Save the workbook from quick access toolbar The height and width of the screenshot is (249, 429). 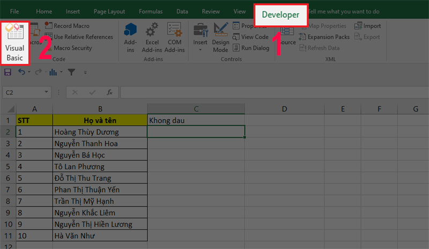pyautogui.click(x=8, y=72)
